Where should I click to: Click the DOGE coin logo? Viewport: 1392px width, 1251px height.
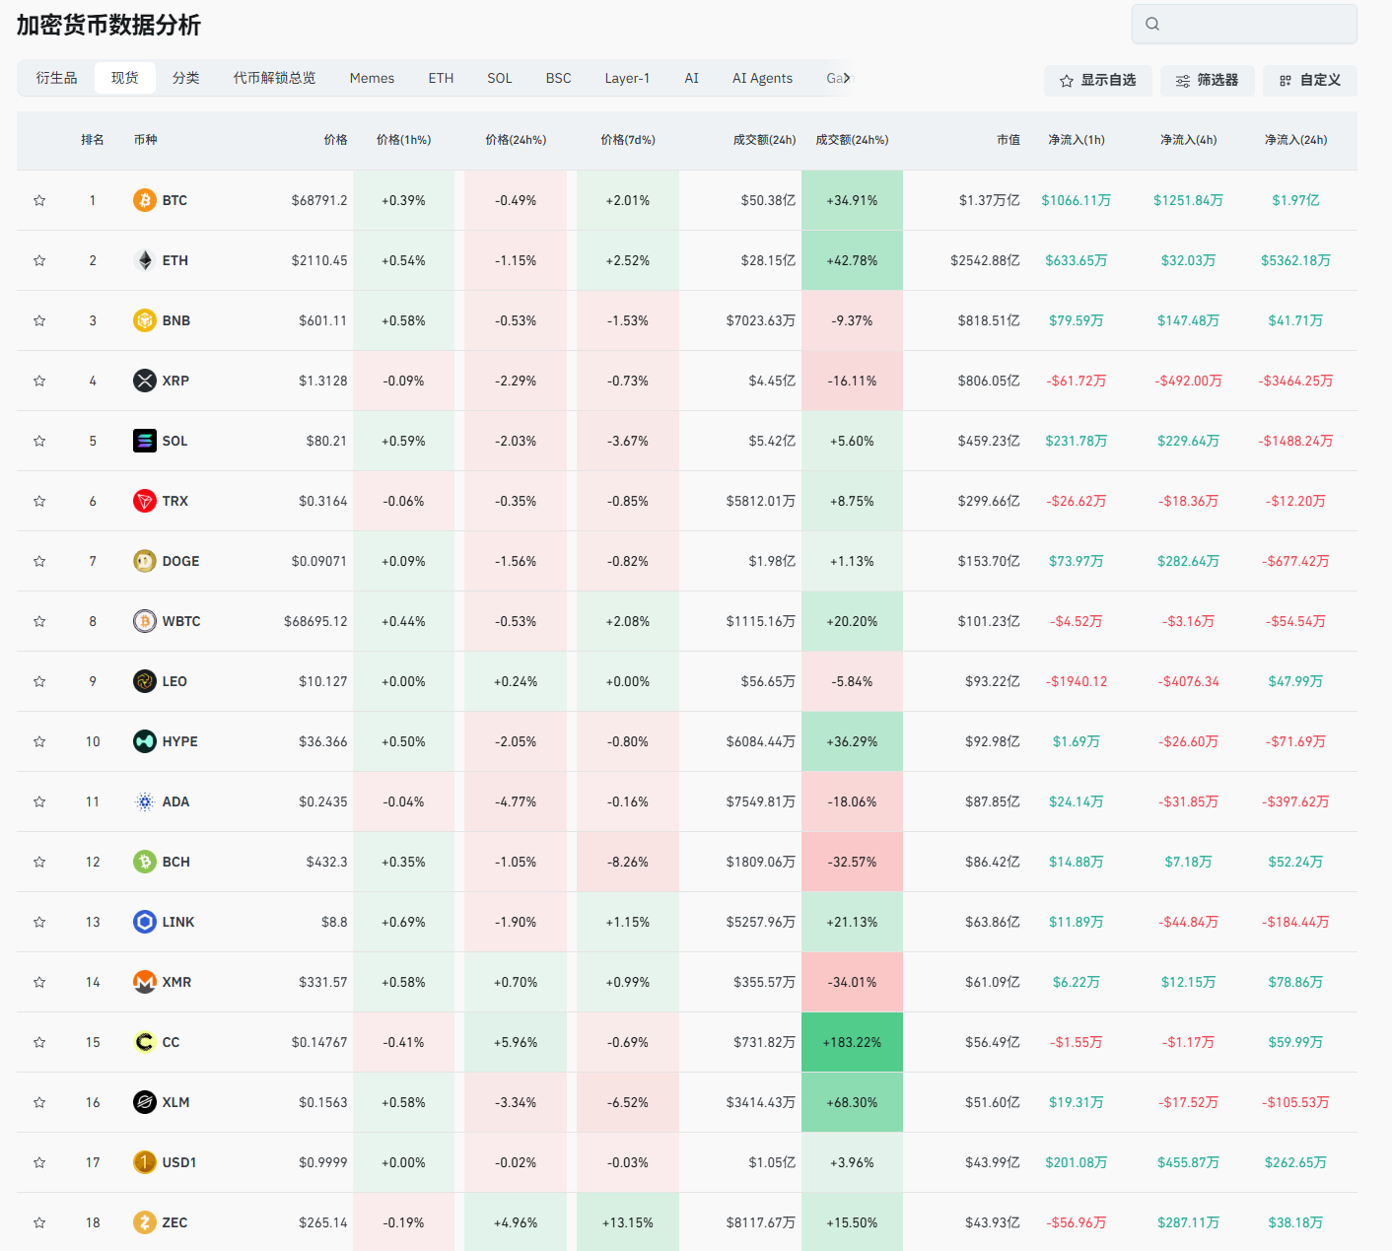click(x=145, y=561)
